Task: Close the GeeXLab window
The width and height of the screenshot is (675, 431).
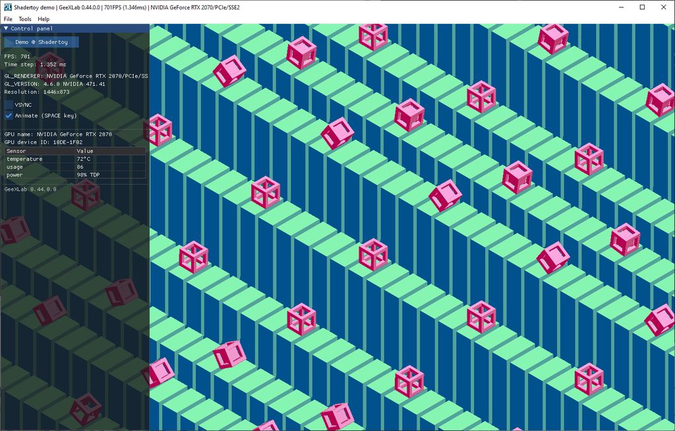Action: (663, 7)
